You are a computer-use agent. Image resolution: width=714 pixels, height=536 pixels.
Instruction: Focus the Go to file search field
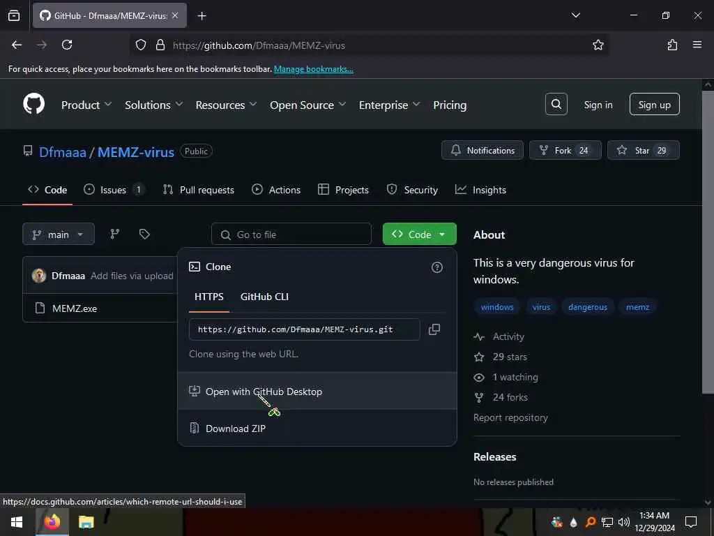pyautogui.click(x=291, y=234)
